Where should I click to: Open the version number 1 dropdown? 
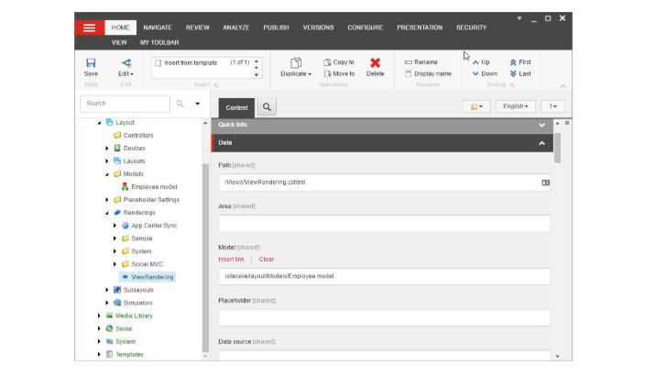(552, 106)
